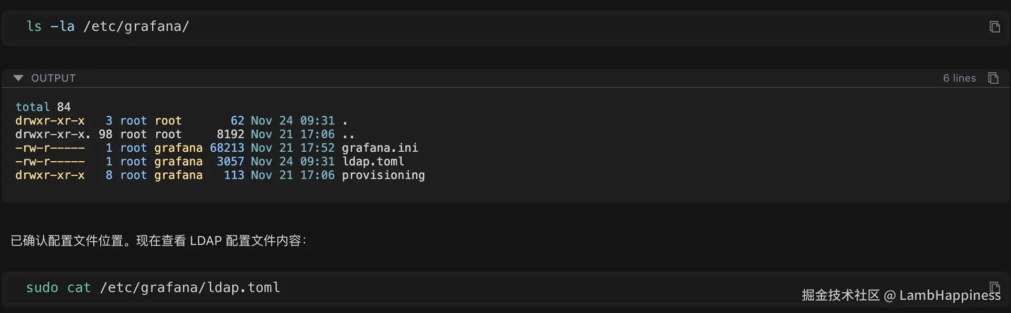
Task: Click the grafana.ini filename in output
Action: coord(380,148)
